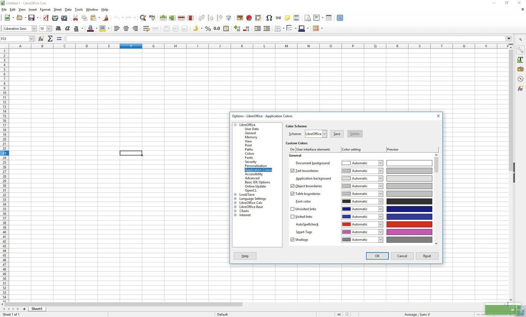Open Find & Replace tool
526x317 pixels.
point(143,18)
